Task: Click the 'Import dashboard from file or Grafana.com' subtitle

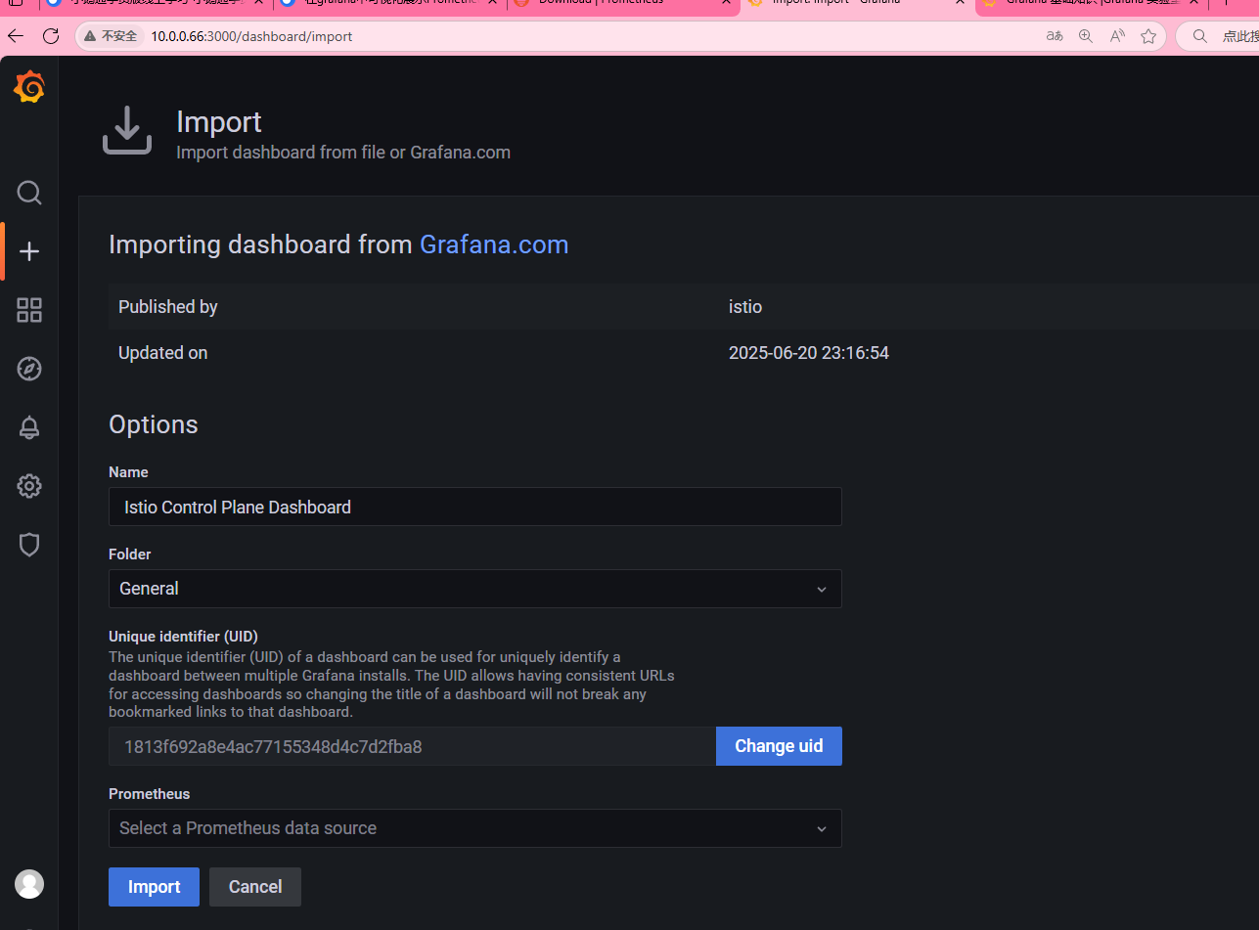Action: [343, 153]
